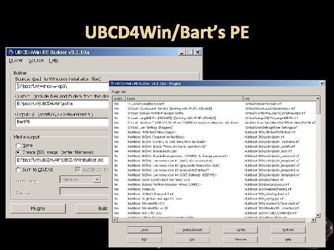Click the Plugins button in the main window
Screen dimensions: 334x250
coord(38,208)
